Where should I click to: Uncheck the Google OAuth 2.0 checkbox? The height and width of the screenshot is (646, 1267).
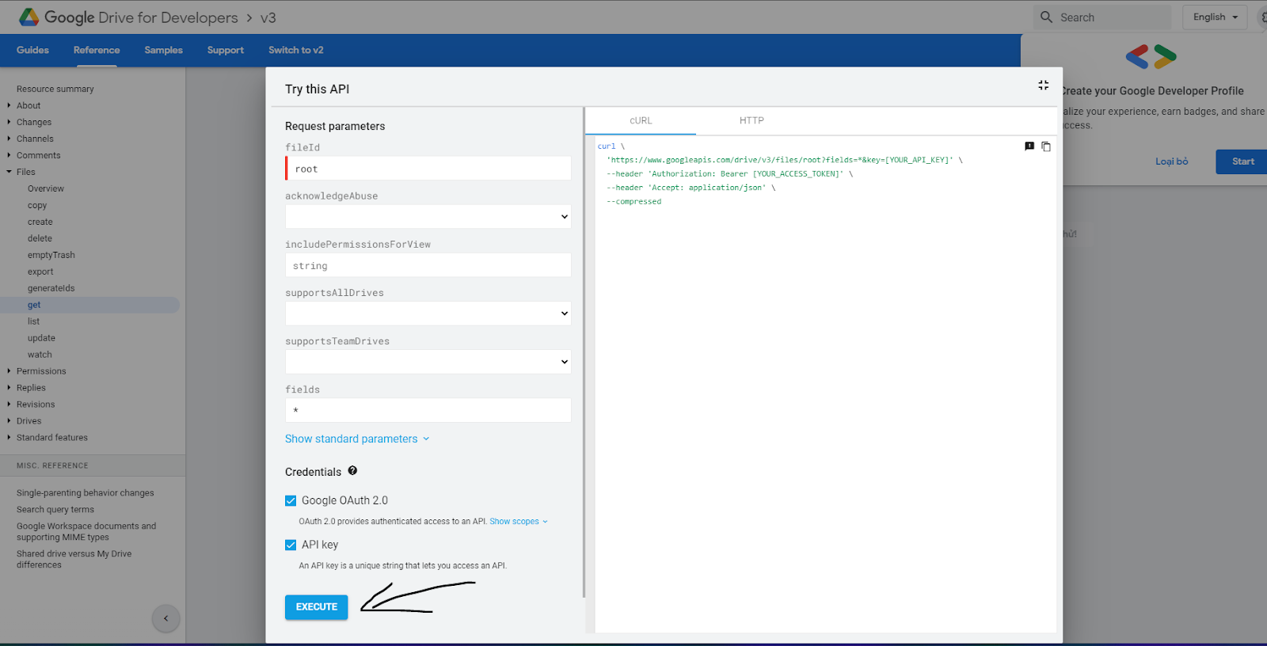pos(291,500)
